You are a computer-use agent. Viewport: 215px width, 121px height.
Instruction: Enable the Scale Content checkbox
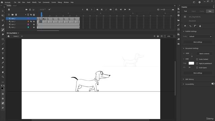(197, 59)
